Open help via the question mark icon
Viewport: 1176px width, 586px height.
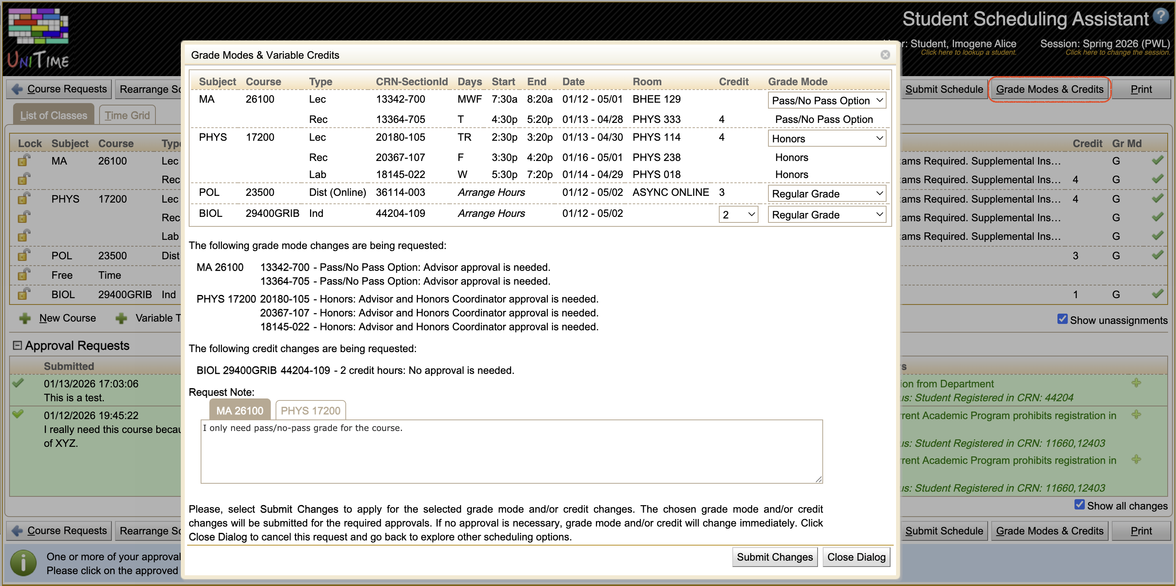tap(1162, 17)
